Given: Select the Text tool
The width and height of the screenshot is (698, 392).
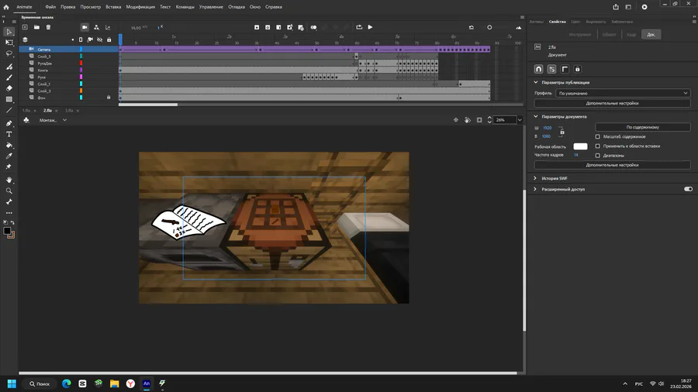Looking at the screenshot, I should tap(9, 134).
